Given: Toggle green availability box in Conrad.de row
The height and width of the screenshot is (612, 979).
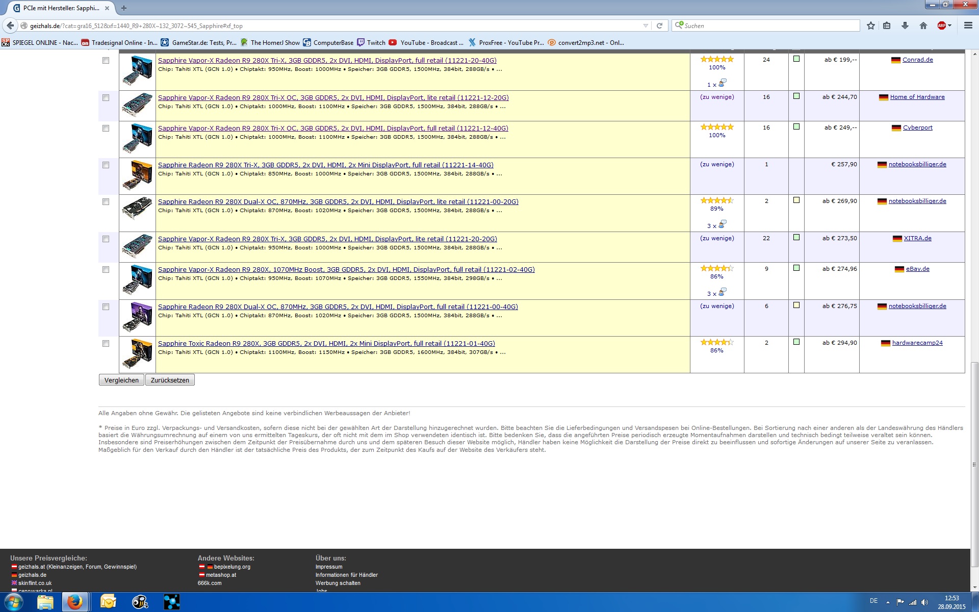Looking at the screenshot, I should (x=796, y=59).
